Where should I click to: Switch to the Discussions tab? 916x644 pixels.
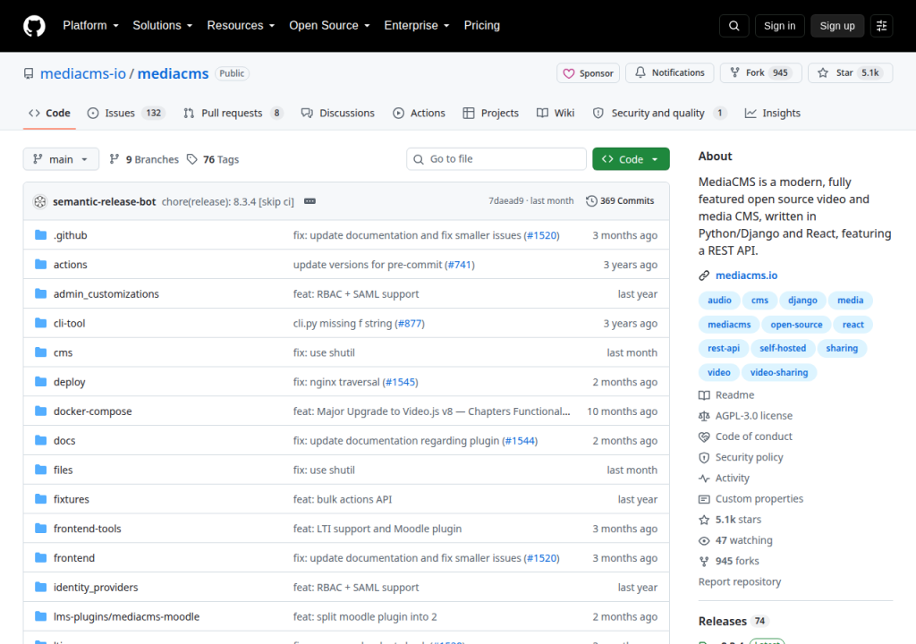coord(337,113)
